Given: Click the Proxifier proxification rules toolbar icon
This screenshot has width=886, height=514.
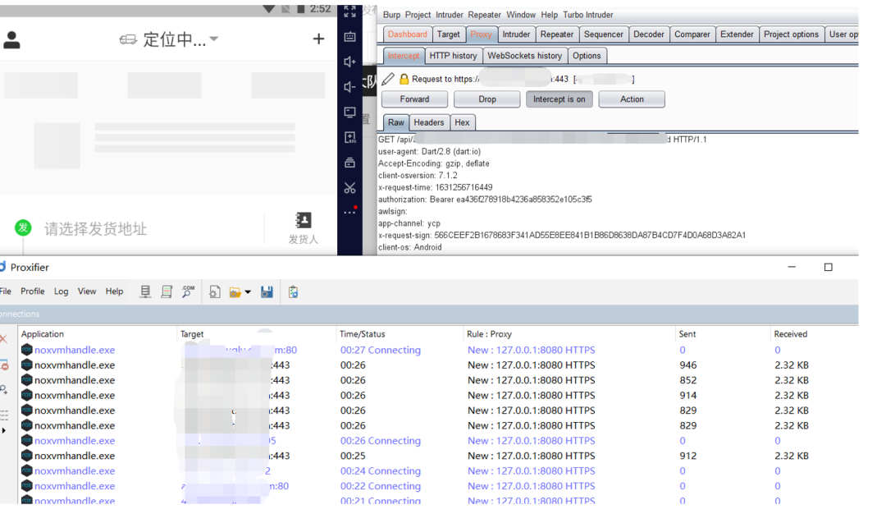Looking at the screenshot, I should click(167, 291).
